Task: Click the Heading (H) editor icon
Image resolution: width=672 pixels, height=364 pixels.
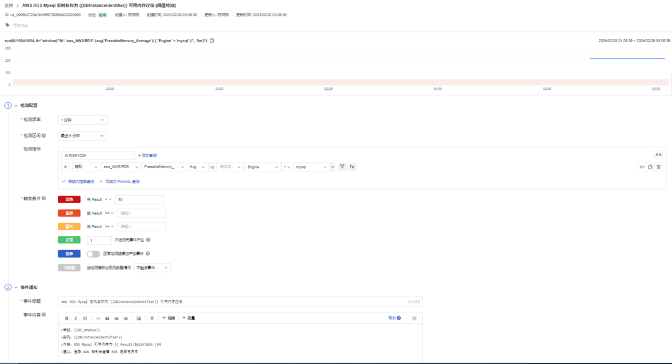Action: tap(85, 318)
